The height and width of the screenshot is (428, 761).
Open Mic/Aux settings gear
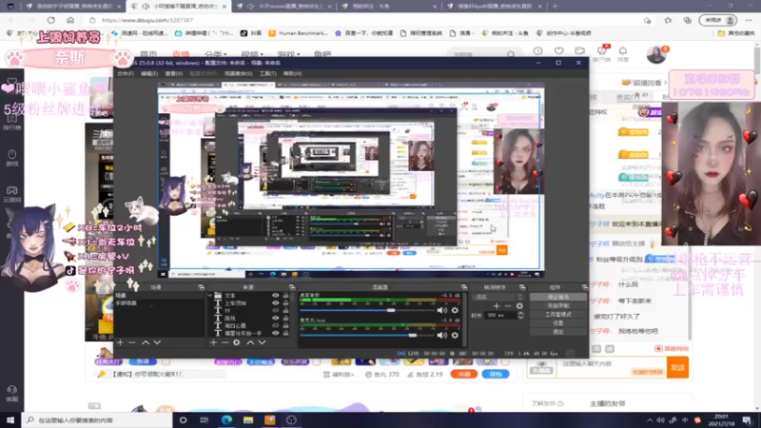tap(455, 335)
